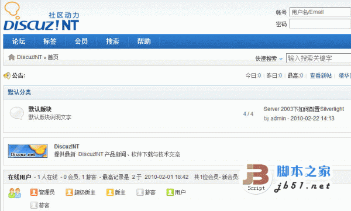Click the admin author link
Screen dimensions: 351x211
[278, 119]
